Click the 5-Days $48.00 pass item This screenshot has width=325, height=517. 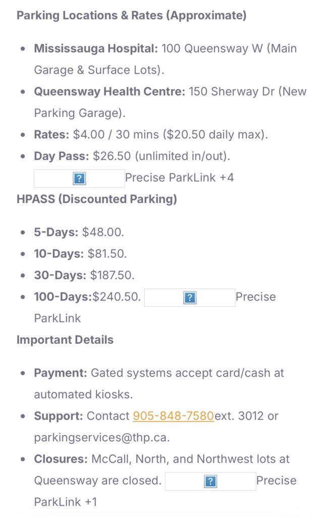[x=79, y=232]
